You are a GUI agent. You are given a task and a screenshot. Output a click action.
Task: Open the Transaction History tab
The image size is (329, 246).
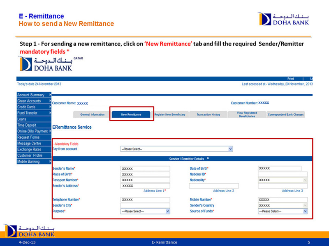click(x=208, y=114)
